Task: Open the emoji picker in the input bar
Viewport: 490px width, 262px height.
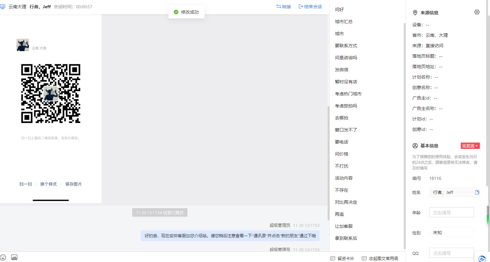Action: pyautogui.click(x=3, y=257)
